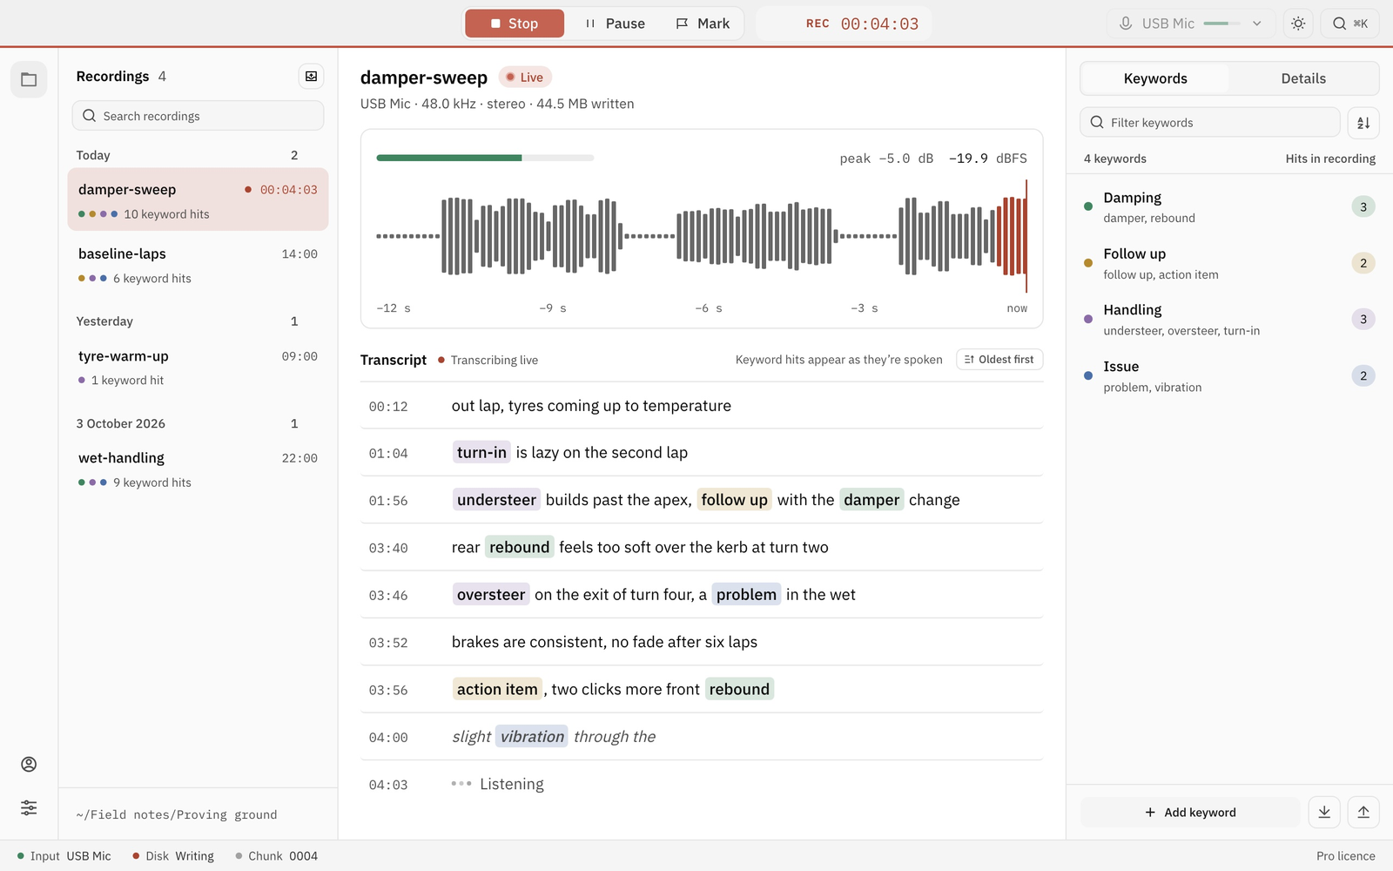1393x871 pixels.
Task: Add a Mark to the recording
Action: tap(703, 24)
